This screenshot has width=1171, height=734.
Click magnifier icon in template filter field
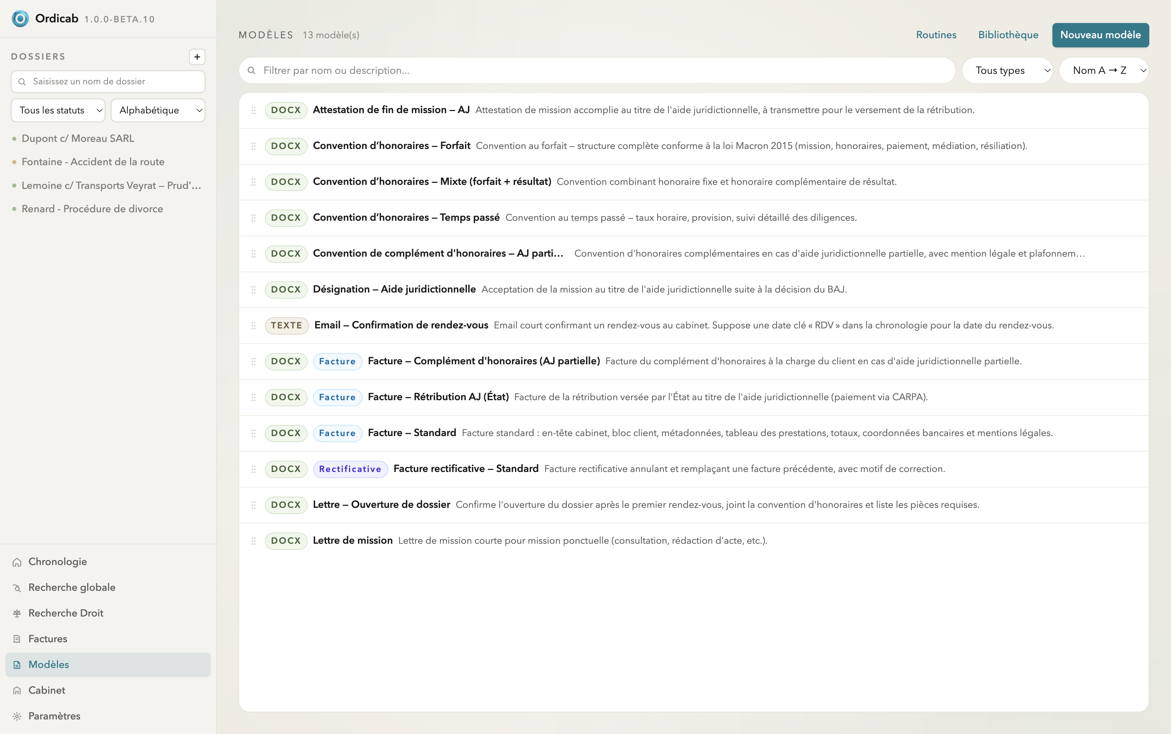point(251,70)
